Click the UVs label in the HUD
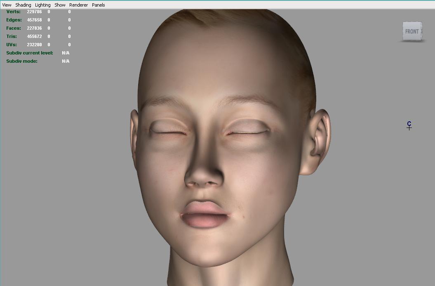 [x=12, y=45]
